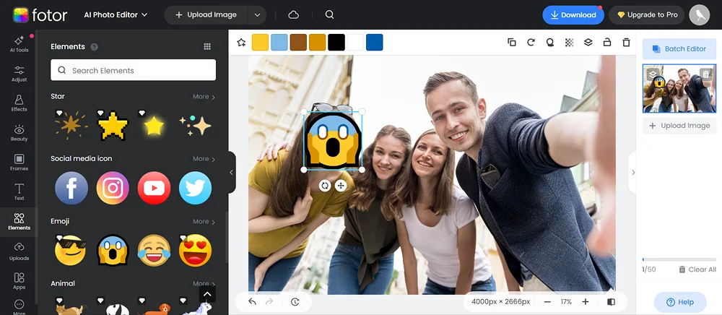Open the edit history clock icon

click(295, 302)
